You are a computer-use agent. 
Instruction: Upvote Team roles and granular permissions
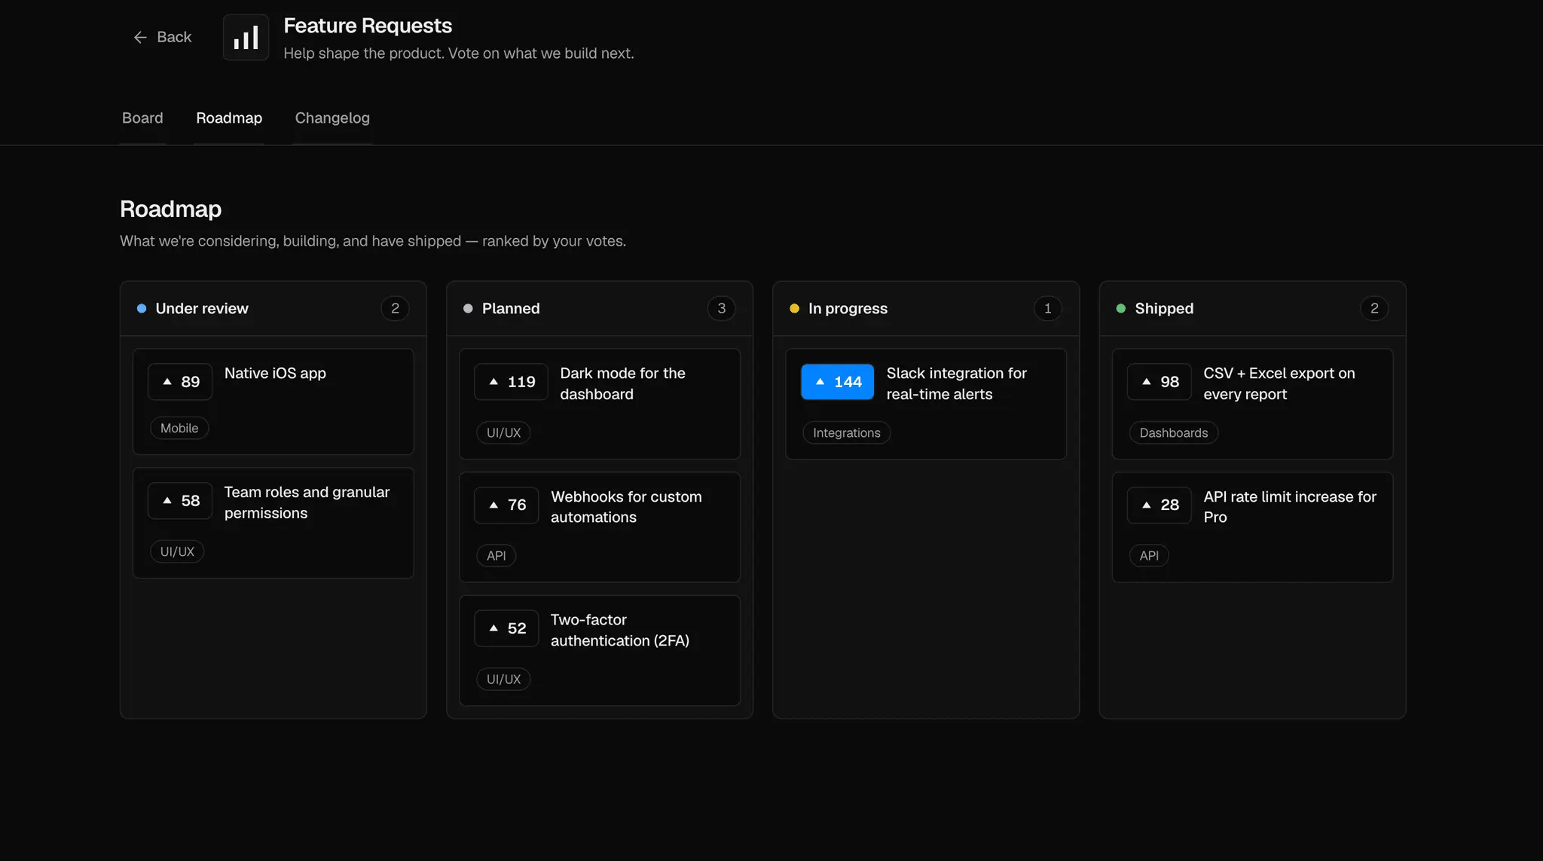tap(180, 501)
